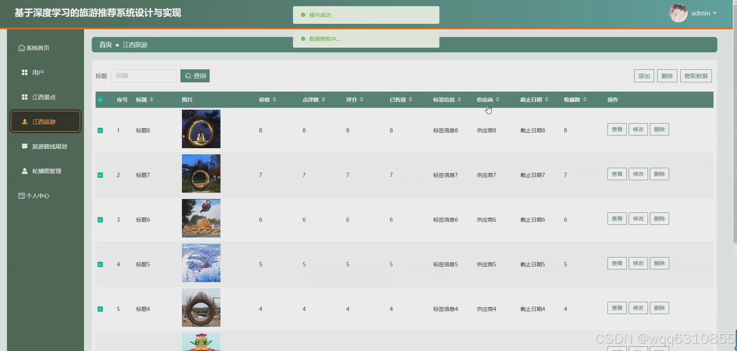Sort table by 标签信息 column arrows
This screenshot has width=737, height=351.
pyautogui.click(x=459, y=100)
